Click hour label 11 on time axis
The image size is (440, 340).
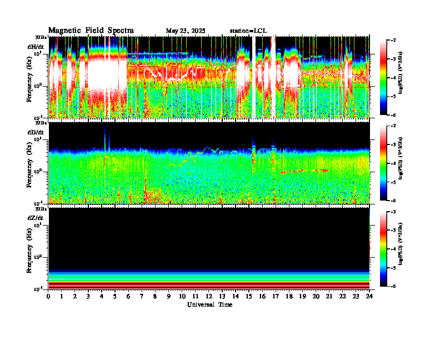point(196,297)
